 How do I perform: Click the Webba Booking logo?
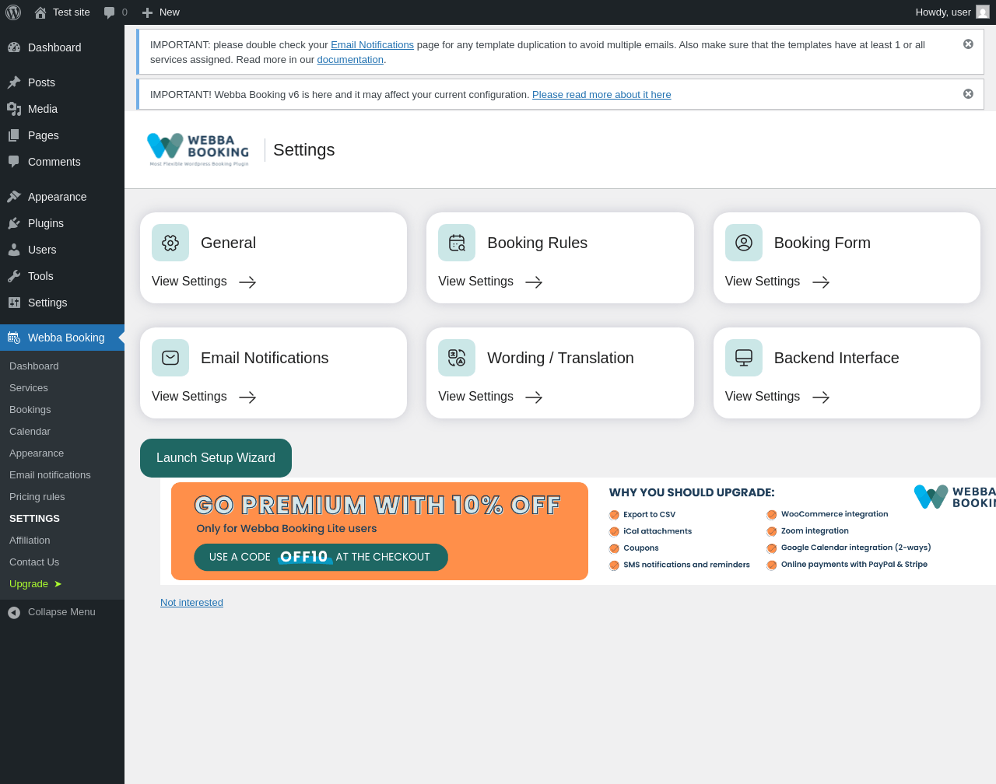tap(198, 149)
